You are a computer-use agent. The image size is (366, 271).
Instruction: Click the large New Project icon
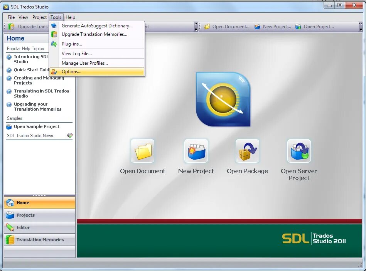196,151
